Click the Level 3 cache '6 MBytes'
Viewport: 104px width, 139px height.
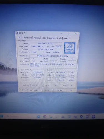pyautogui.click(x=60, y=80)
